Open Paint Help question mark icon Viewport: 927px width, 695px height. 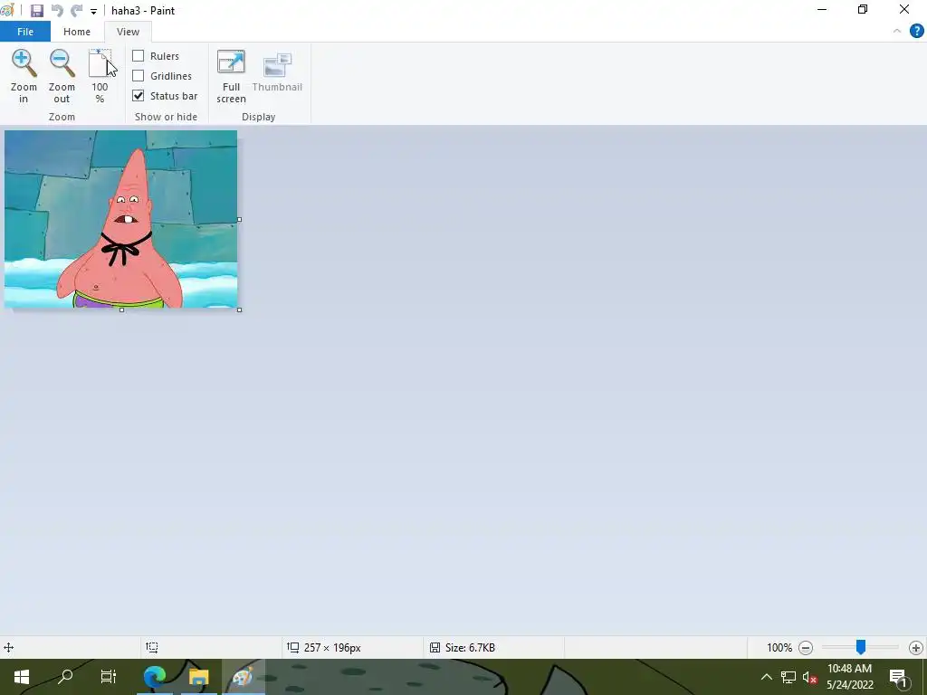[x=916, y=32]
